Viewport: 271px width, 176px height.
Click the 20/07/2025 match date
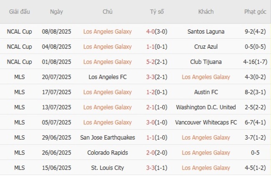pyautogui.click(x=57, y=77)
